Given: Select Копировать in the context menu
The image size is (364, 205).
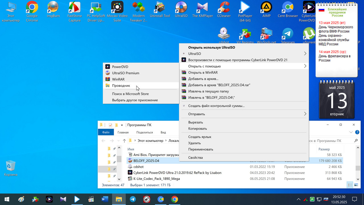Looking at the screenshot, I should coord(244,128).
